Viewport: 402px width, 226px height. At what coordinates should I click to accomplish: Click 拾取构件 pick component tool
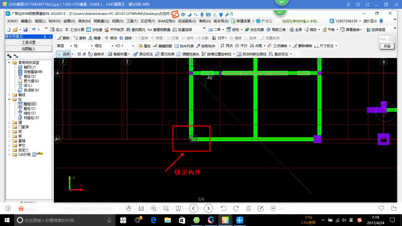[x=206, y=46]
